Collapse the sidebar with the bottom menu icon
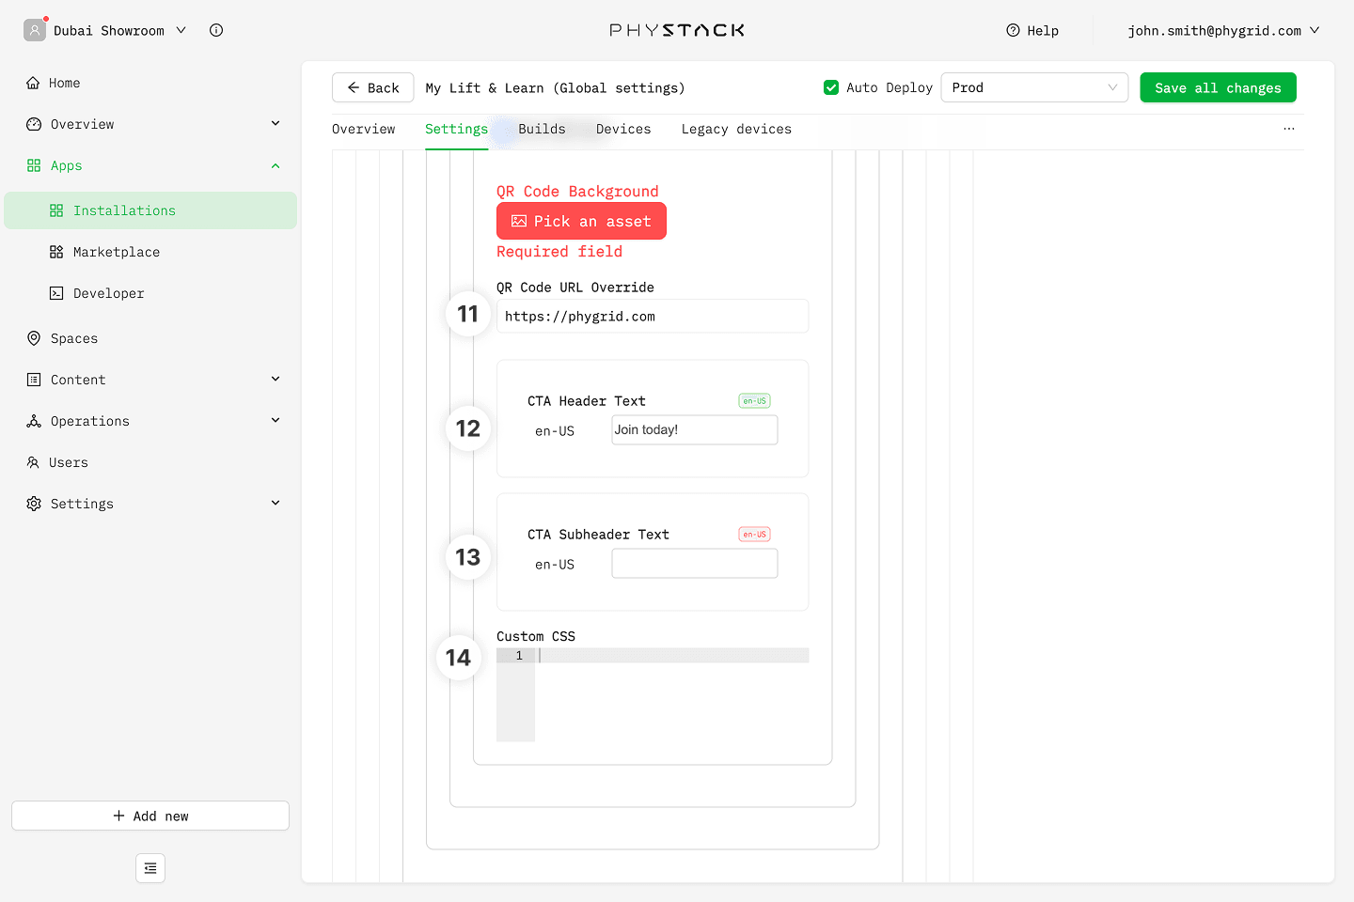Image resolution: width=1354 pixels, height=902 pixels. point(150,868)
